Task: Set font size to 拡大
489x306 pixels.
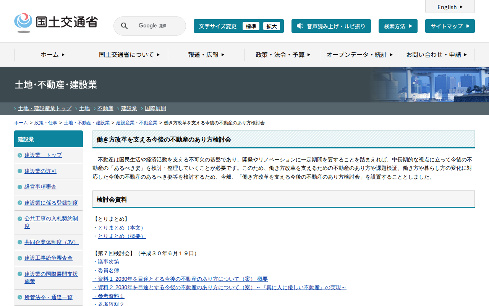Action: [272, 26]
